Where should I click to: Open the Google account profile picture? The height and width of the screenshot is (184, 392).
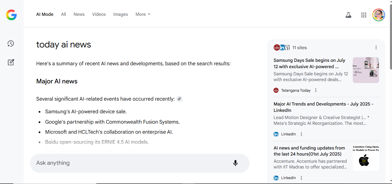[x=379, y=15]
